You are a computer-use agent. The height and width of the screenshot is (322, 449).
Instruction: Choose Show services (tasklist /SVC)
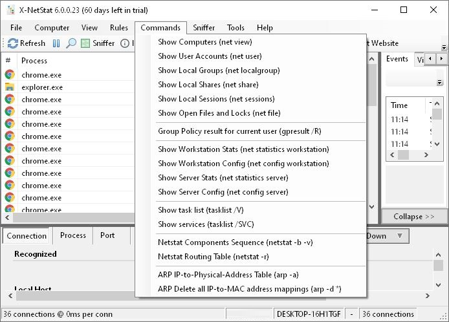pos(250,224)
